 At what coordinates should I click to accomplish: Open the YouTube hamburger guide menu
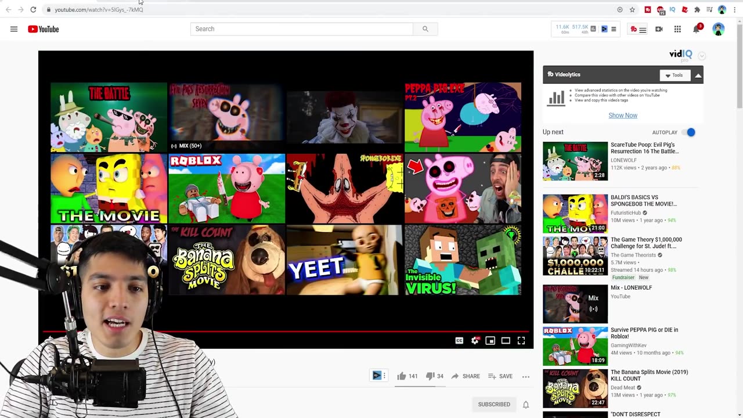pos(14,29)
